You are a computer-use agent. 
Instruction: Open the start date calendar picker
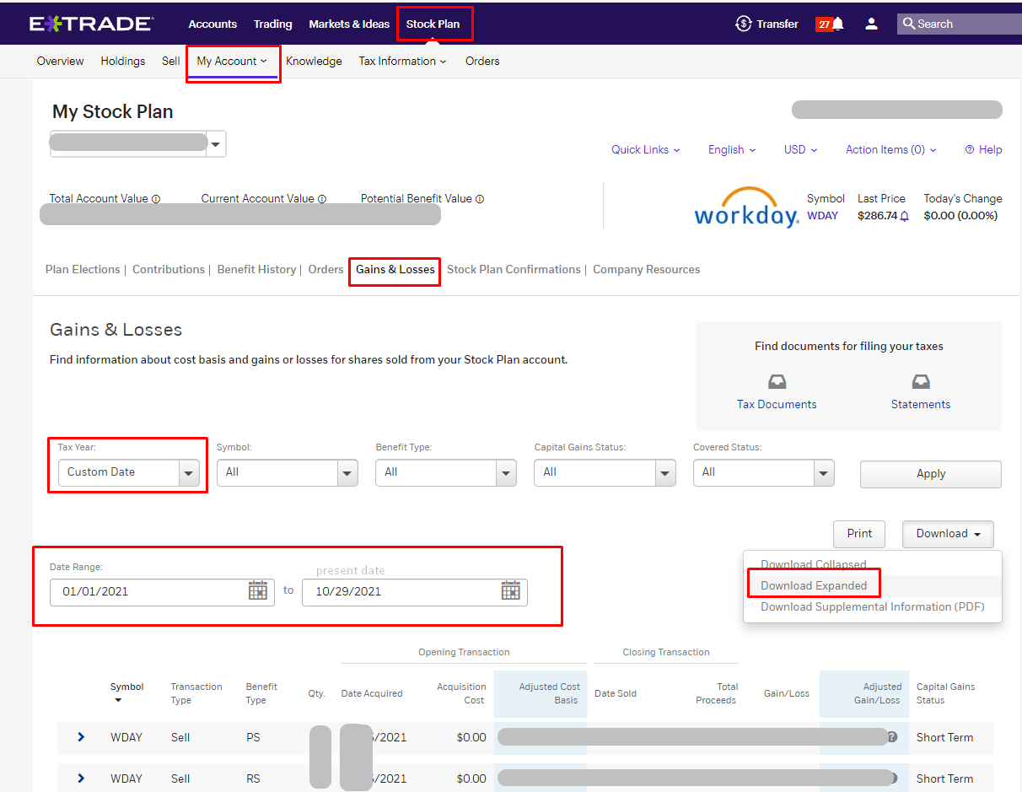point(258,590)
